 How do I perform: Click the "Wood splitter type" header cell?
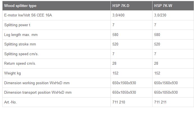tap(20, 6)
